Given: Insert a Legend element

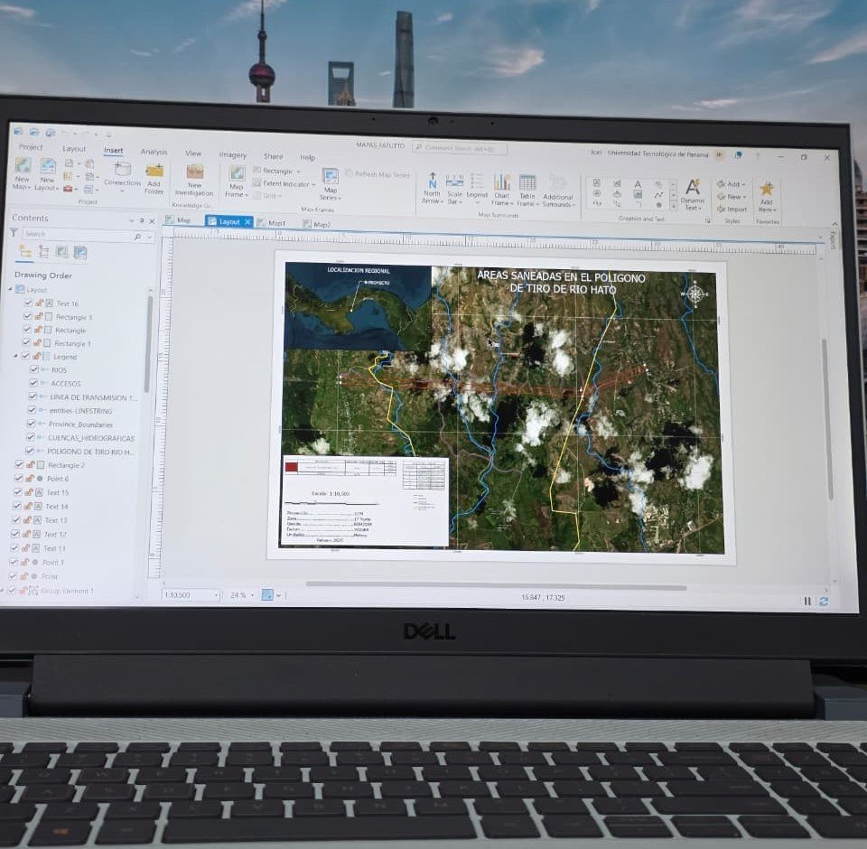Looking at the screenshot, I should tap(477, 189).
